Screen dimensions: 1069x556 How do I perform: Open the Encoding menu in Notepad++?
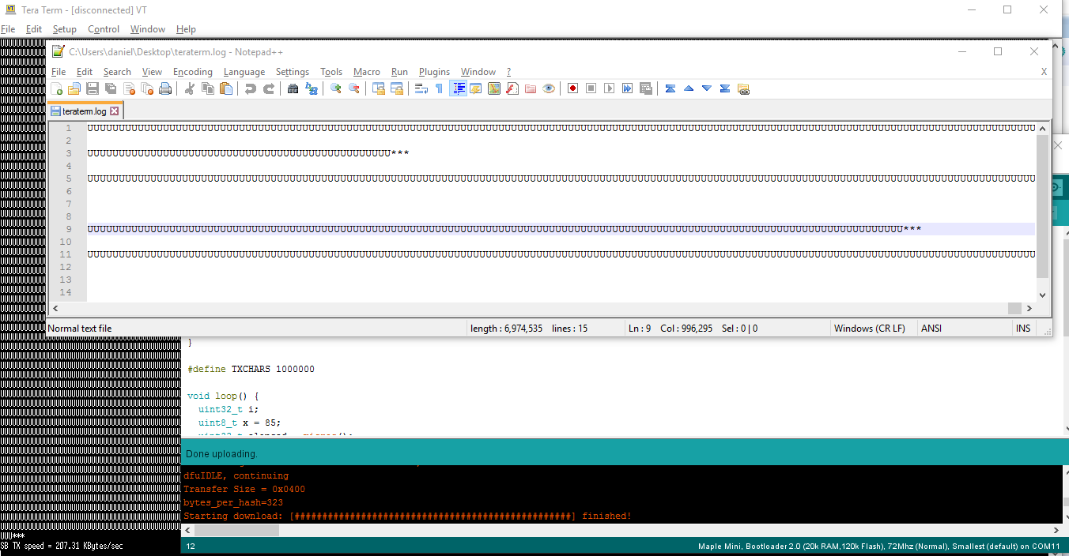tap(193, 72)
